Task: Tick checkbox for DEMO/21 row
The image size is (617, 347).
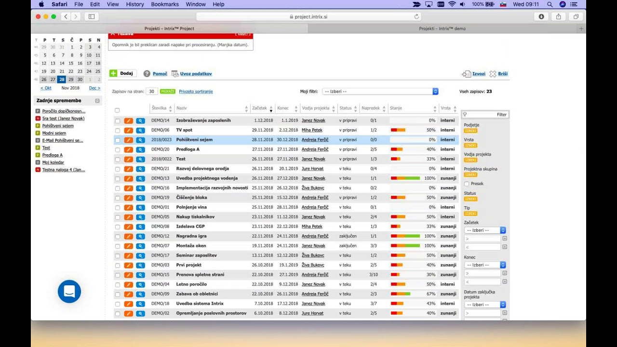Action: (x=117, y=169)
